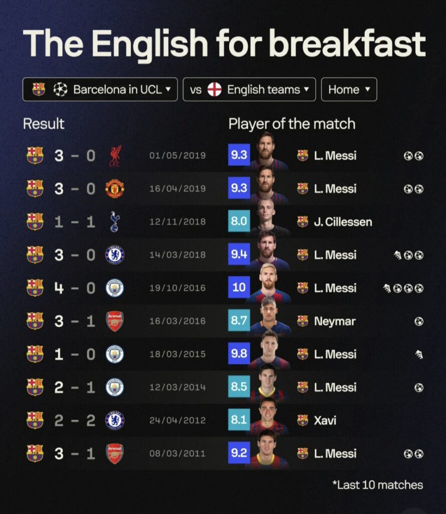Viewport: 446px width, 514px height.
Task: Expand the Home venue dropdown
Action: 349,90
